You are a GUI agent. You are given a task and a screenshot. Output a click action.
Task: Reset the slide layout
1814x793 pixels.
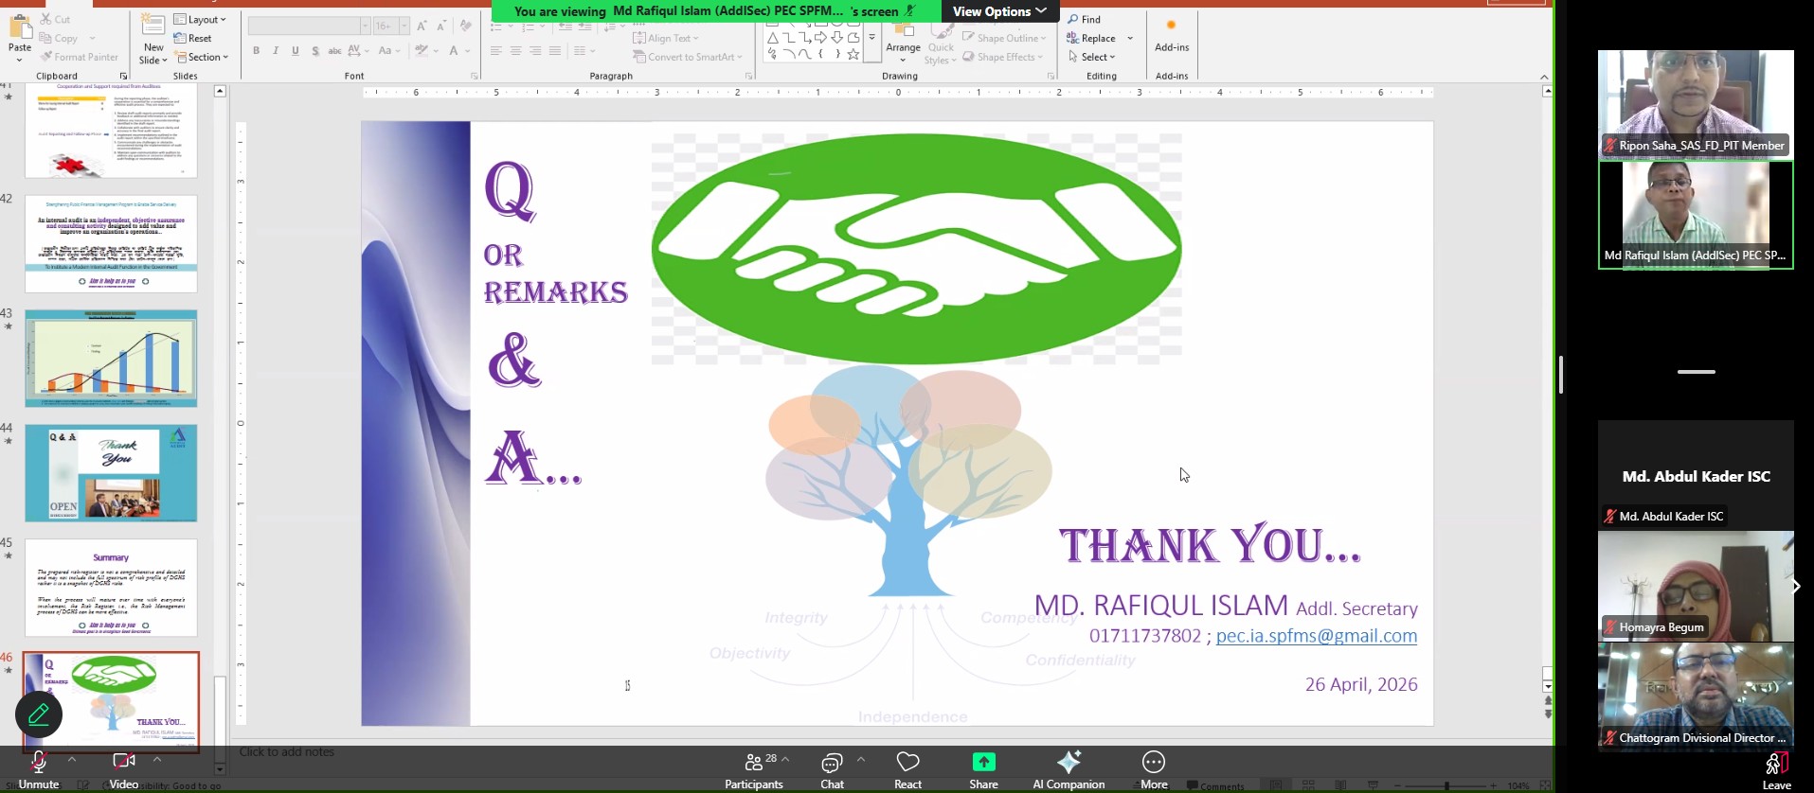point(193,38)
